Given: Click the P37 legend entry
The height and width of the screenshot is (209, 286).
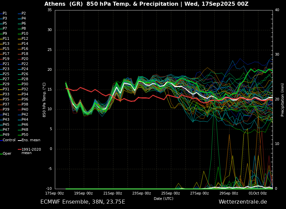Looking at the screenshot, I should pos(6,104).
